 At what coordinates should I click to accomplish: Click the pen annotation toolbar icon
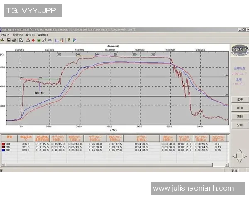coord(44,40)
